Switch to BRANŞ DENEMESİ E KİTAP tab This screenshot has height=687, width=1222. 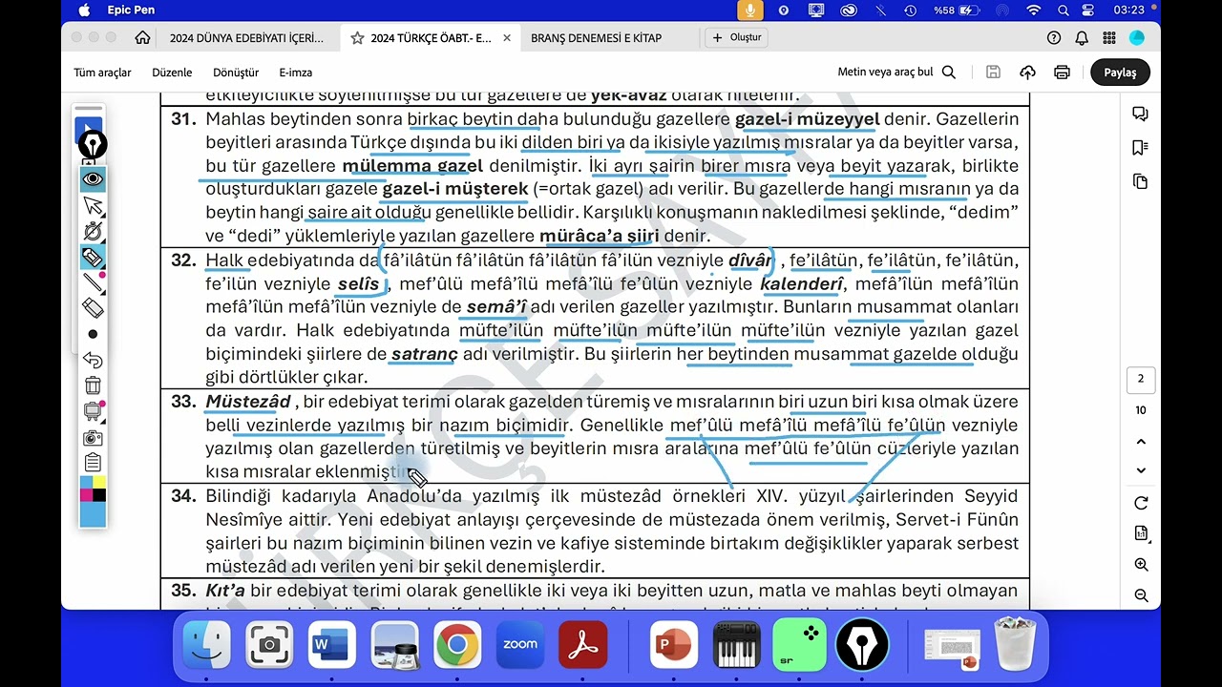coord(596,38)
